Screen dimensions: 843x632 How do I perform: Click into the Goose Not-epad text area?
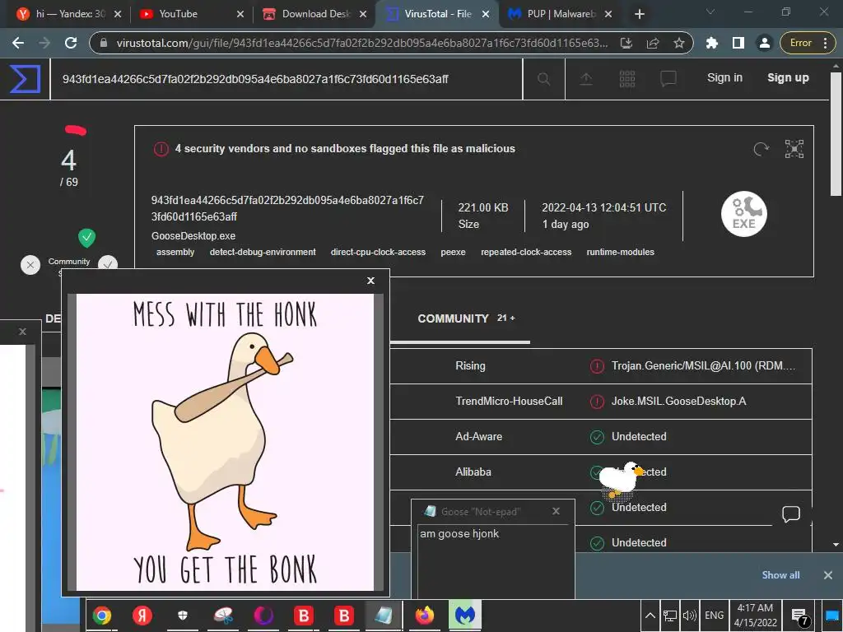pyautogui.click(x=494, y=561)
